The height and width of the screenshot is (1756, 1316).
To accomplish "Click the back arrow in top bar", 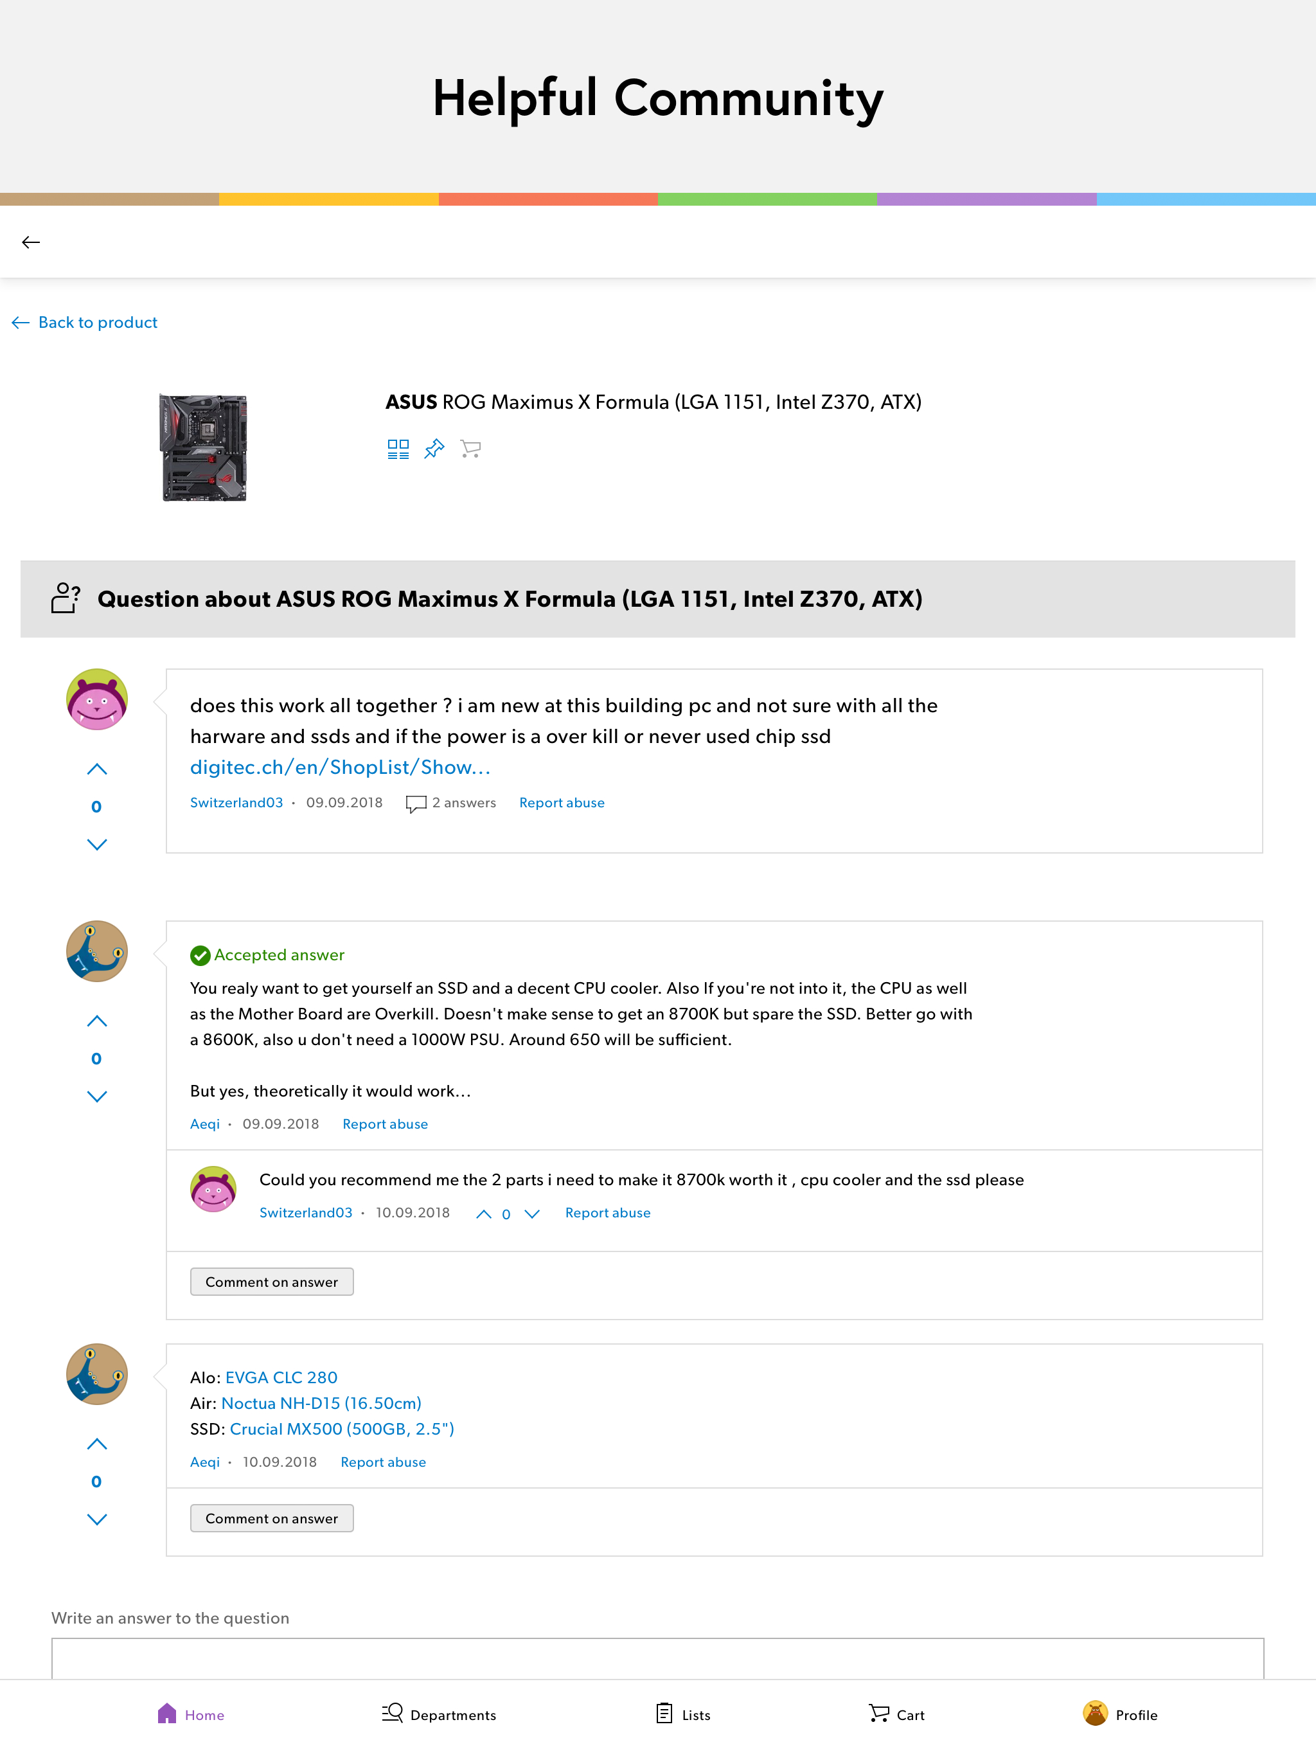I will click(x=31, y=242).
